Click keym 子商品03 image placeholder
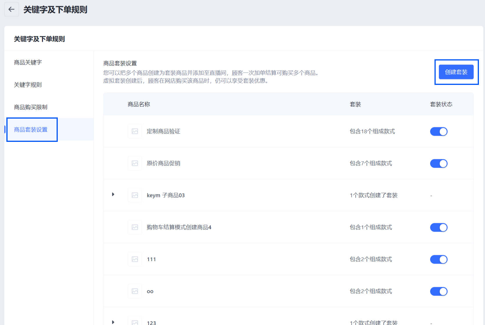485x325 pixels. tap(135, 195)
